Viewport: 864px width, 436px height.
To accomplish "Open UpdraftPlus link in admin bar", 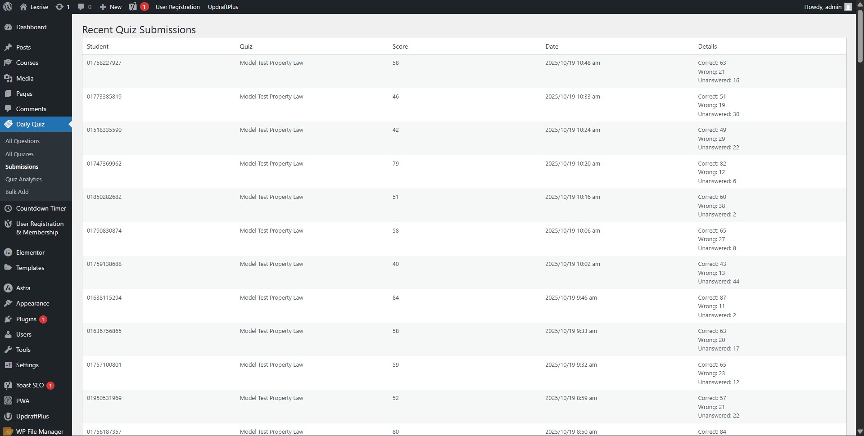I will 223,7.
